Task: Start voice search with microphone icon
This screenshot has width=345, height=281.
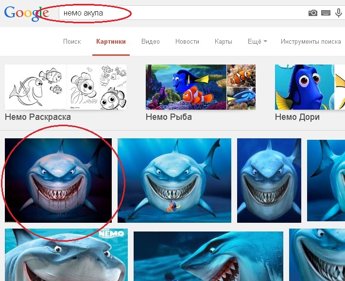Action: [338, 13]
